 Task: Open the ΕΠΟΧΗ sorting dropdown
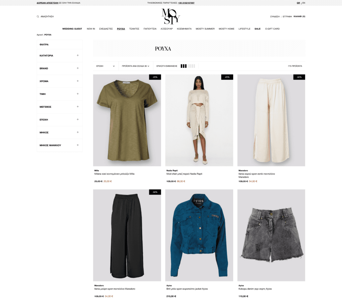[106, 66]
